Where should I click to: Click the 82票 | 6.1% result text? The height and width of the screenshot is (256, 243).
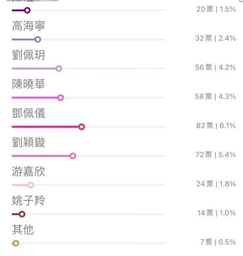tap(216, 126)
